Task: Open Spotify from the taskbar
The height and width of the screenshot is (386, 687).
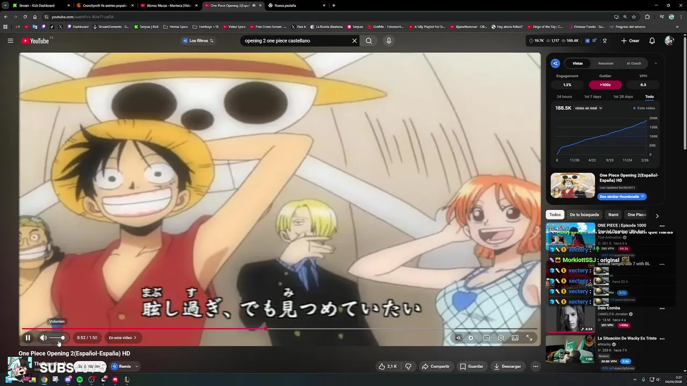Action: point(79,380)
